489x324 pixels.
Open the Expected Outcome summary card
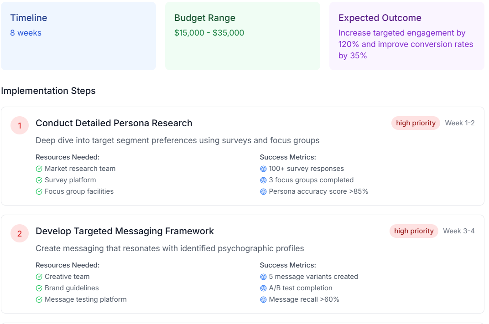click(407, 36)
